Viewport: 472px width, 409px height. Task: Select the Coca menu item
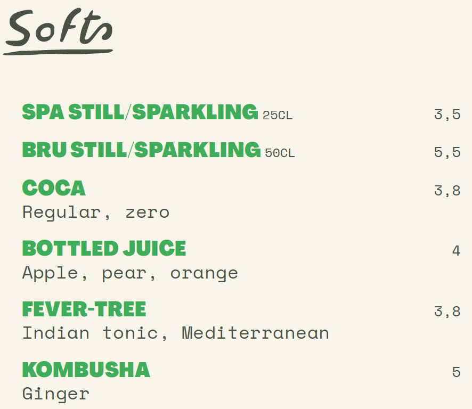(x=54, y=188)
